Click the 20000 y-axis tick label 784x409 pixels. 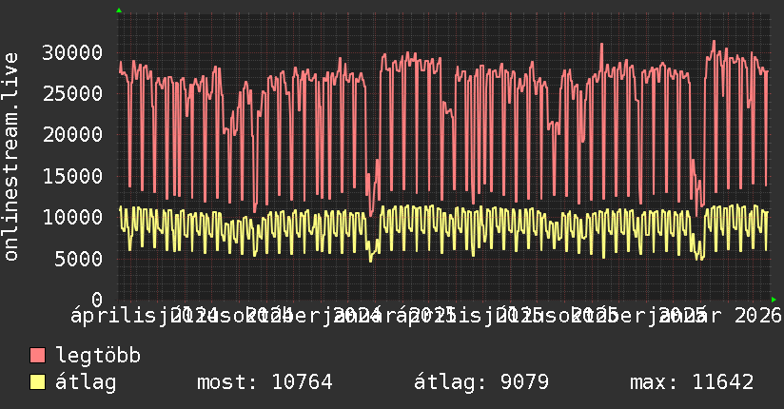(72, 134)
